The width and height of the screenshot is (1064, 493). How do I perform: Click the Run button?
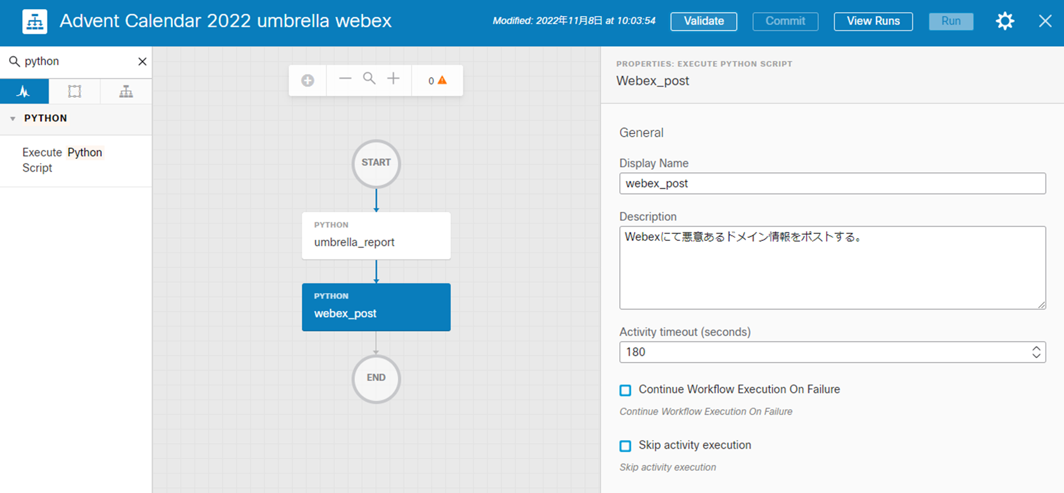[x=951, y=21]
